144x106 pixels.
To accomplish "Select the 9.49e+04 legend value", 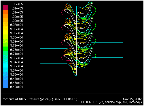I will 16,79.
